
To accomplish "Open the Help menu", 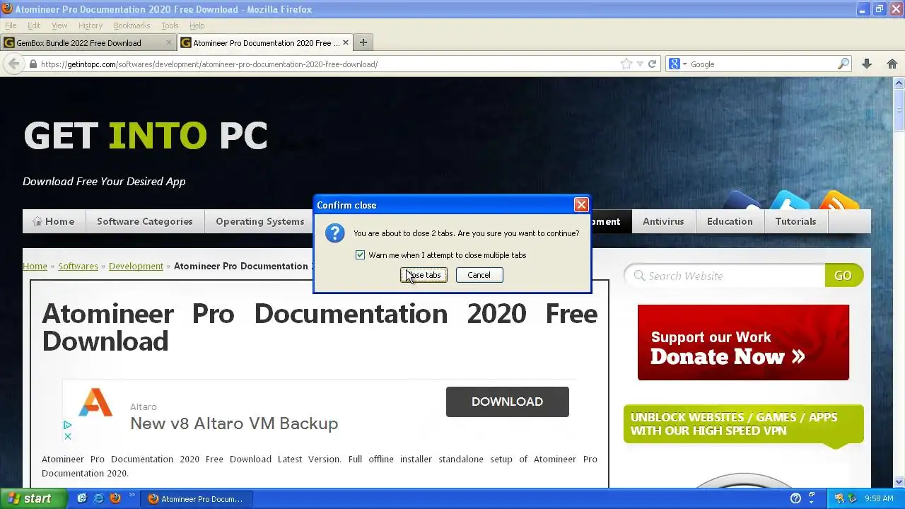I will [197, 25].
